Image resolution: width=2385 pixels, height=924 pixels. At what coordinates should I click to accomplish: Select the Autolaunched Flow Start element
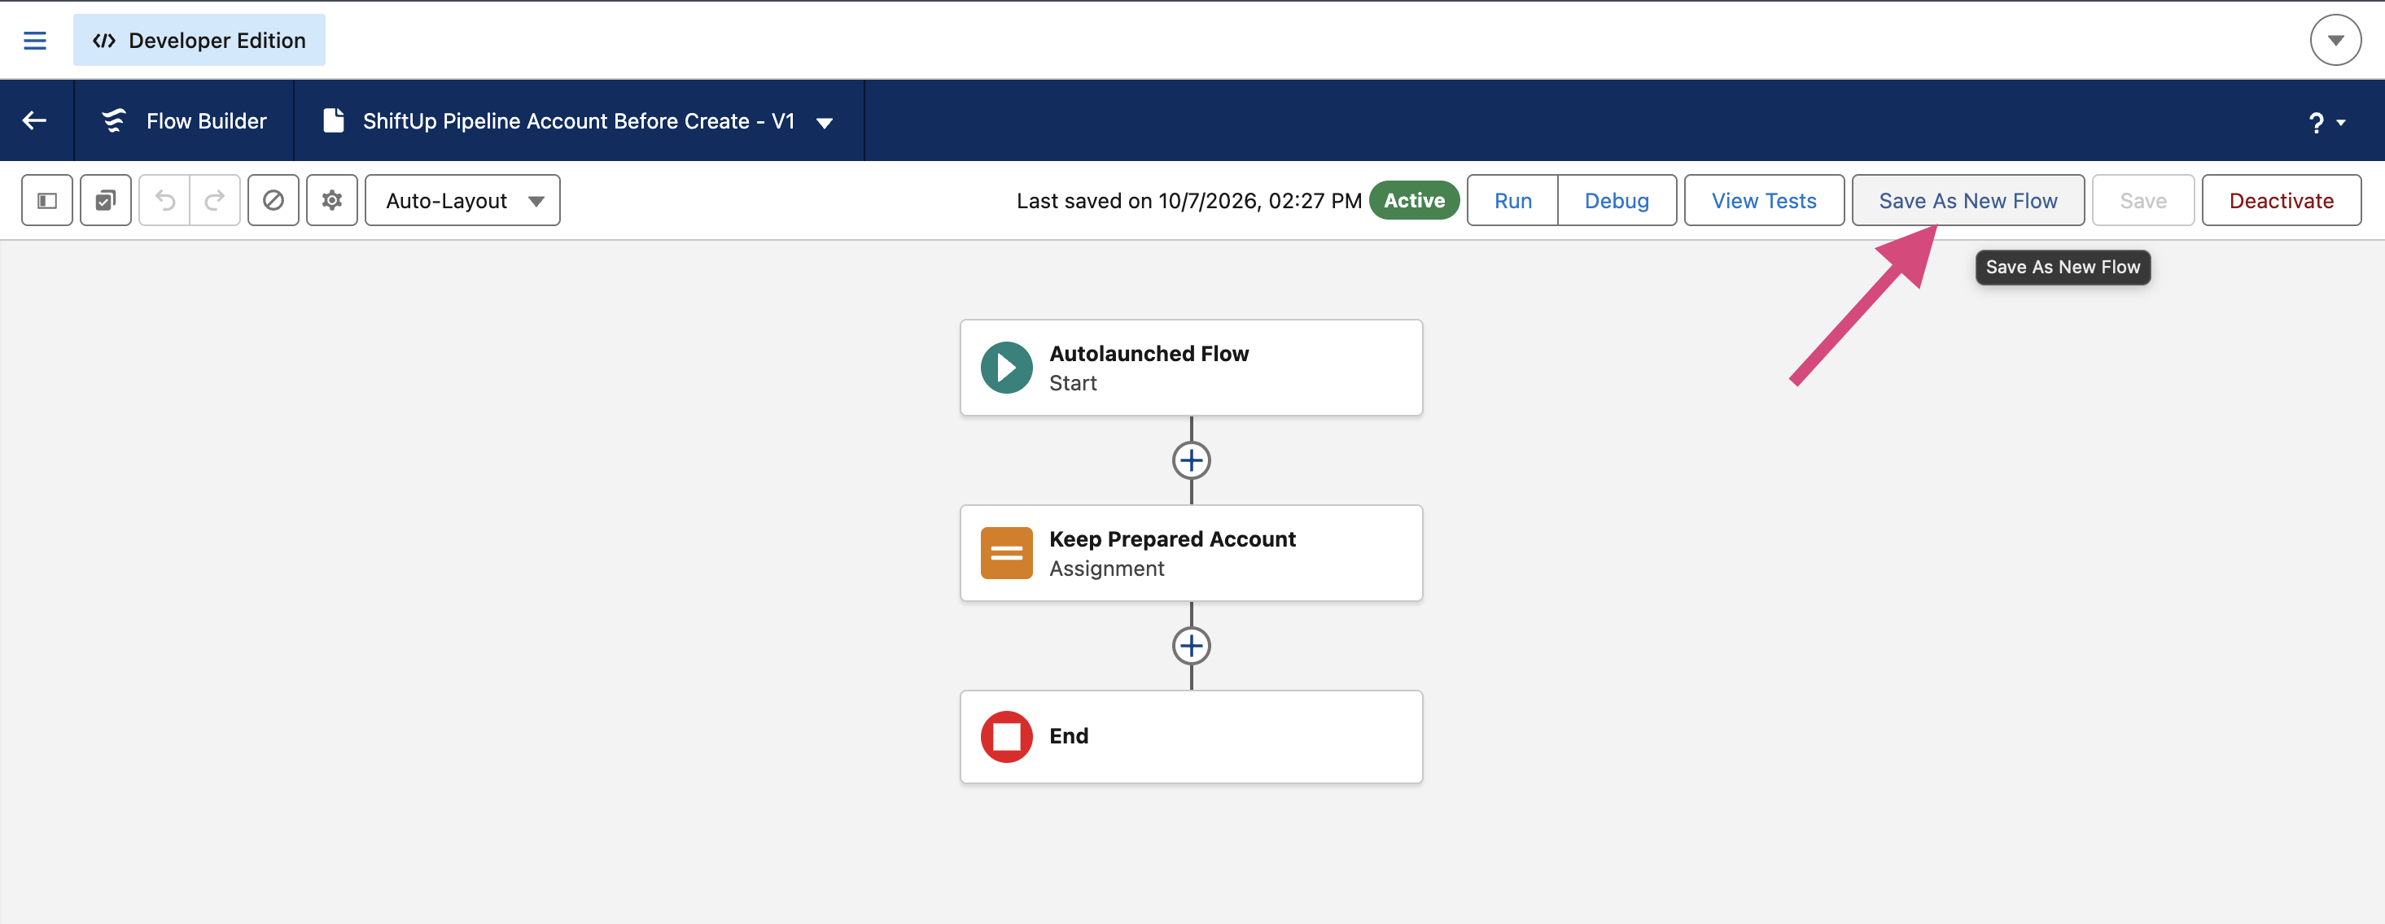click(1191, 368)
